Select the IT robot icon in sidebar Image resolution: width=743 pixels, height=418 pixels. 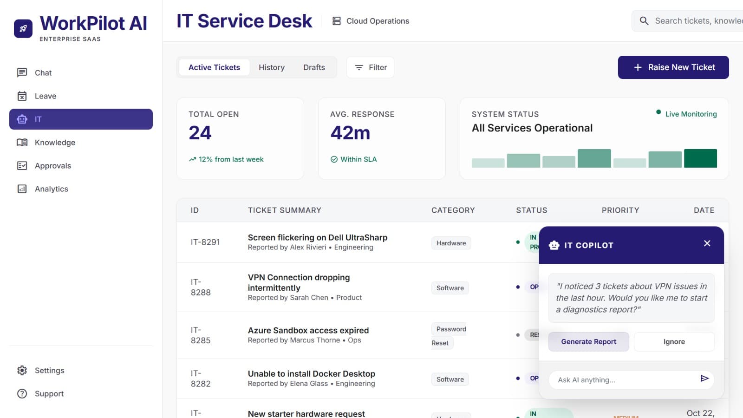[22, 119]
